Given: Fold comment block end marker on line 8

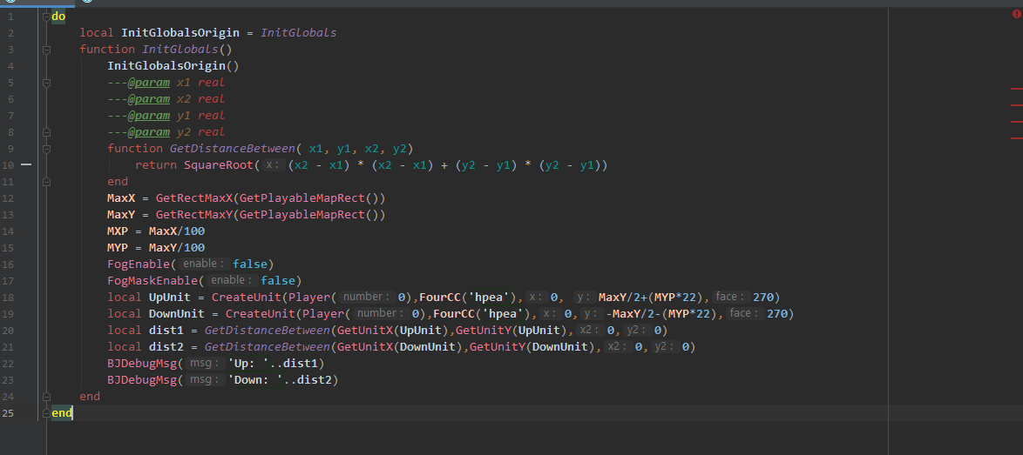Looking at the screenshot, I should 46,132.
